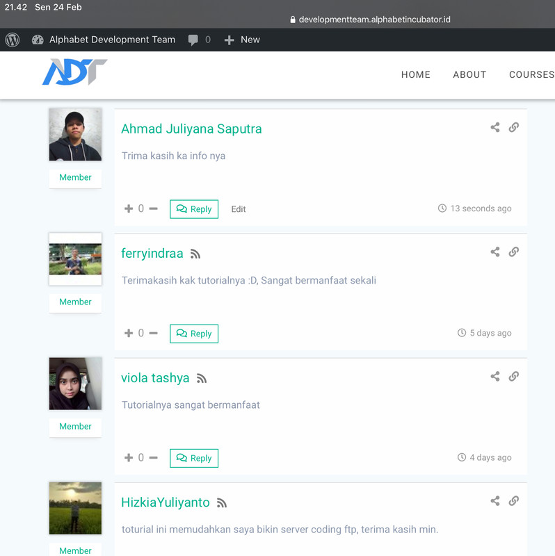Copy link of viola tashya's post
555x556 pixels.
pos(514,376)
